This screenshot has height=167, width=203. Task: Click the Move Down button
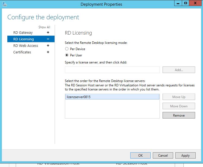point(179,106)
